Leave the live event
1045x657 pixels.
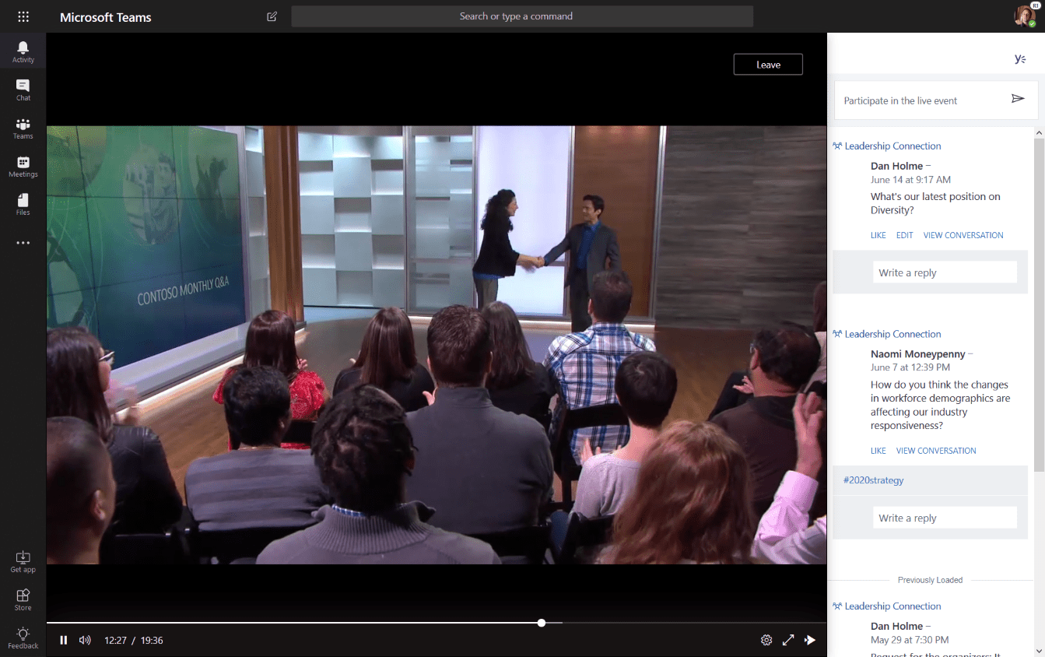click(767, 64)
